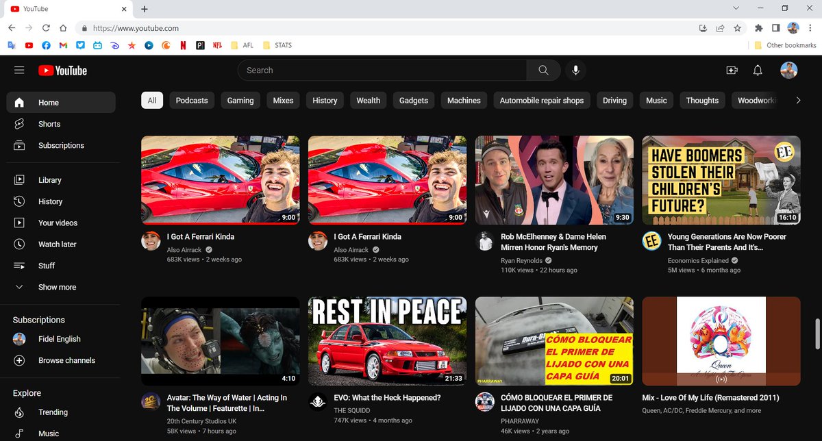This screenshot has height=441, width=822.
Task: Open the notifications bell
Action: [758, 71]
